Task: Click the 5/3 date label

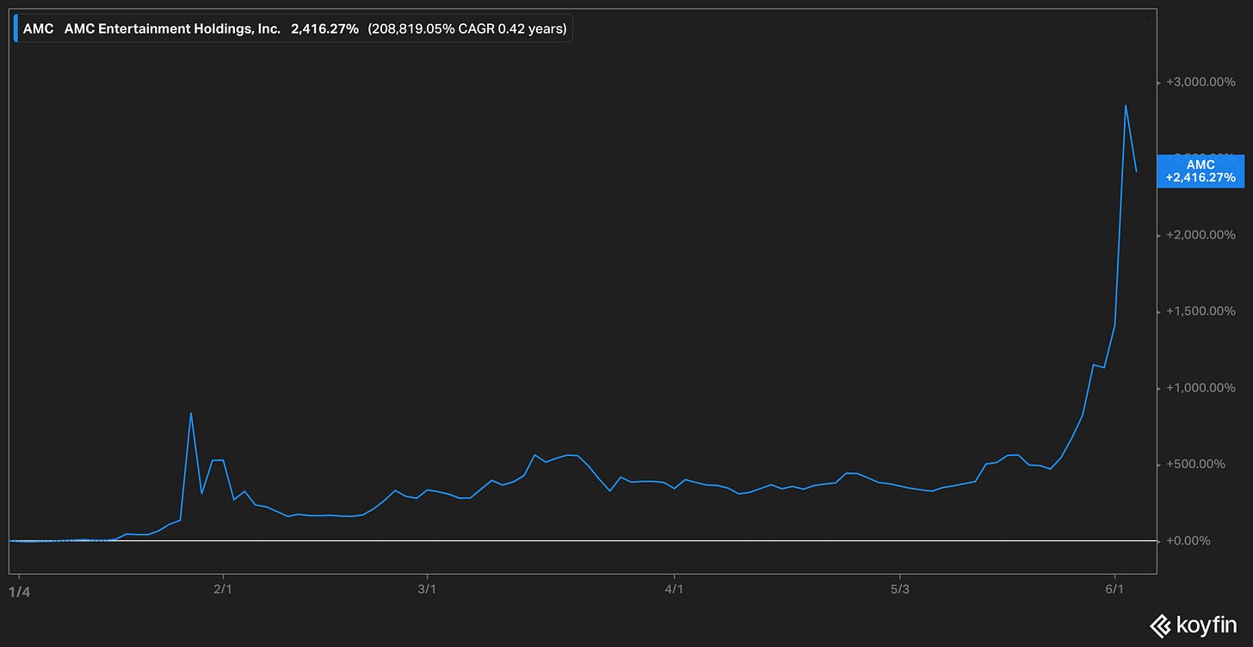Action: click(900, 590)
